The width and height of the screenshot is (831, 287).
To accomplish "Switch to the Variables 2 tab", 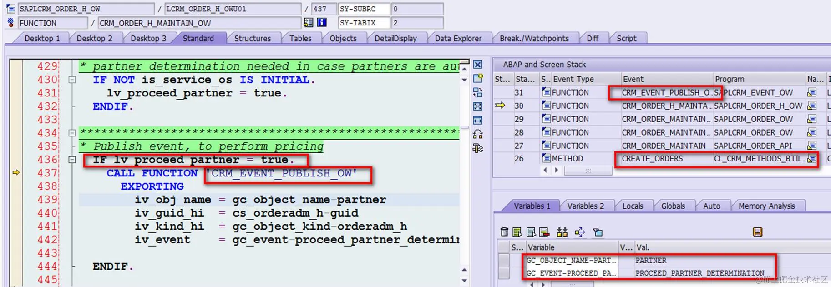I will [586, 206].
